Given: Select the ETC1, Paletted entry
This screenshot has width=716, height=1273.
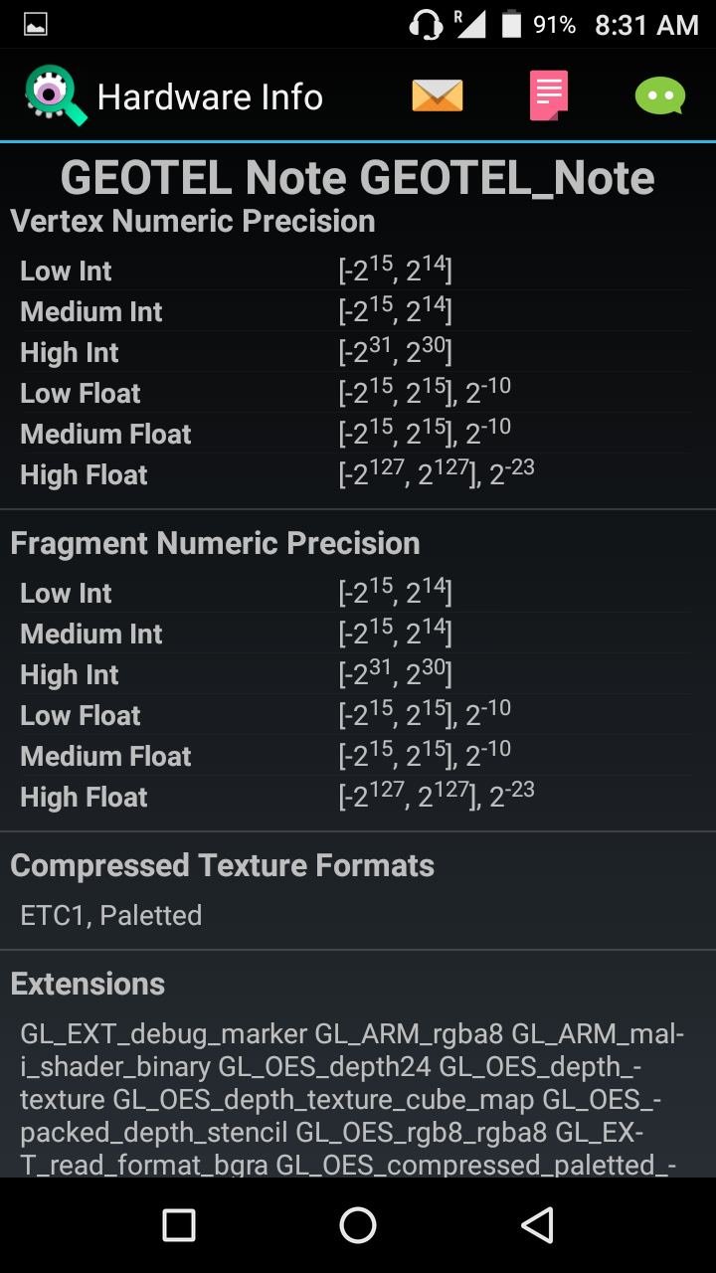Looking at the screenshot, I should [x=111, y=915].
